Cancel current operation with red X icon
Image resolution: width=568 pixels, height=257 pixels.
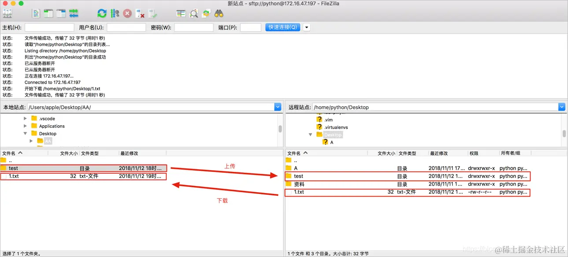click(x=127, y=14)
